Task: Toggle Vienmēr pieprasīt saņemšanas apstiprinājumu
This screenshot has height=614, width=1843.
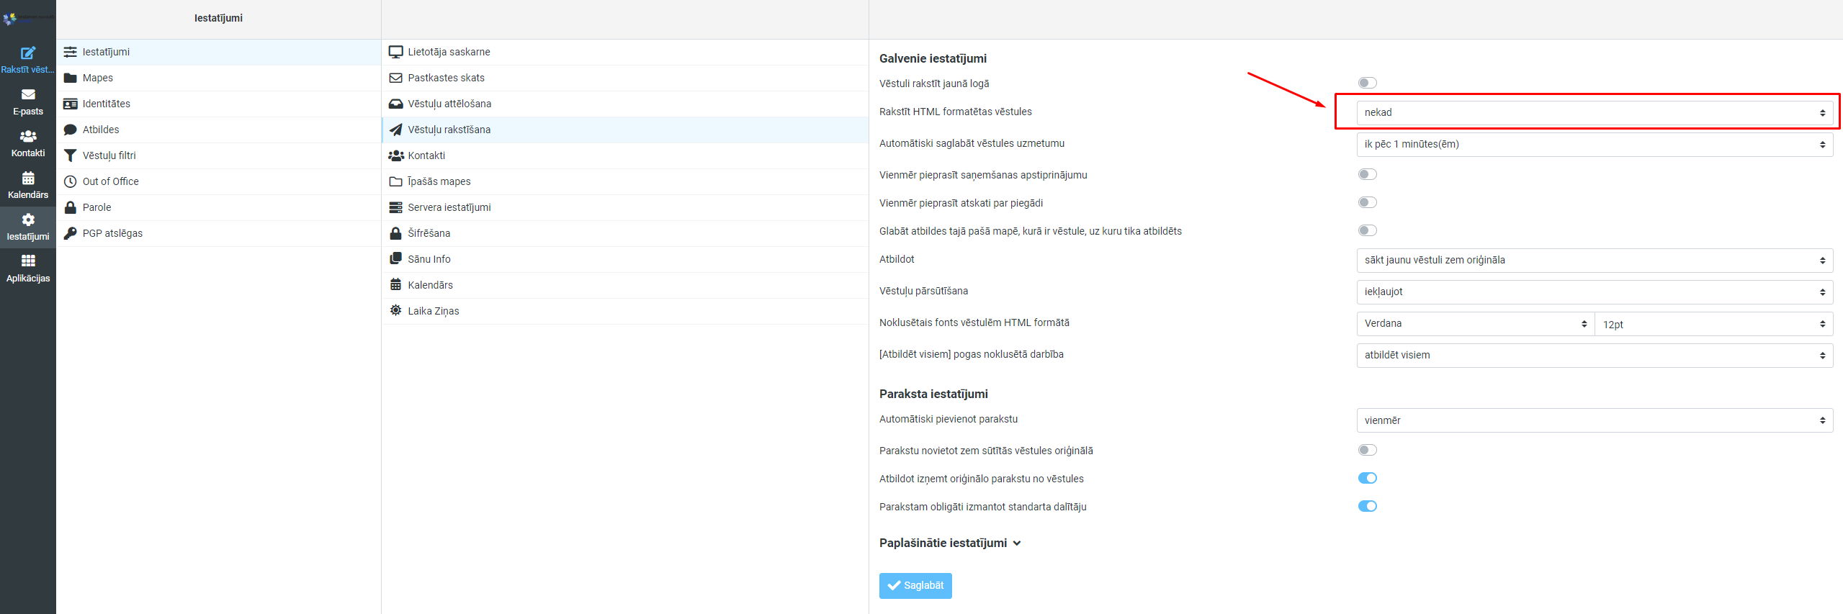Action: coord(1366,175)
